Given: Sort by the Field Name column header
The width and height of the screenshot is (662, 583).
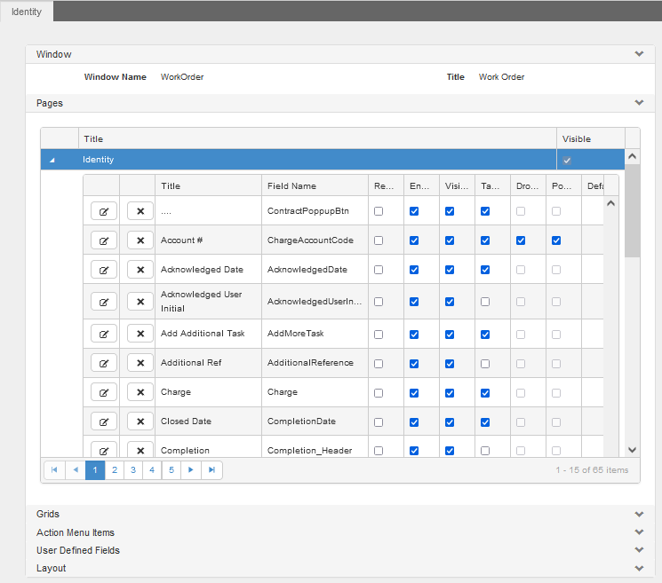Looking at the screenshot, I should (291, 186).
